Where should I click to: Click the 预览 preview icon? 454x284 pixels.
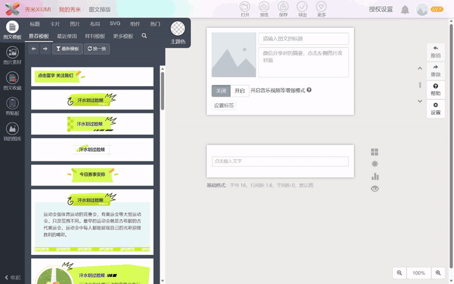(x=264, y=9)
